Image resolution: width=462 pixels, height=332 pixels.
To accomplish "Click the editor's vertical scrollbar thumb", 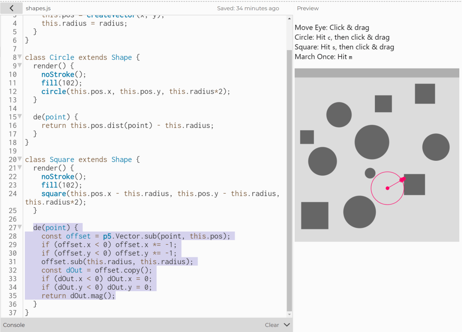I will [x=289, y=180].
